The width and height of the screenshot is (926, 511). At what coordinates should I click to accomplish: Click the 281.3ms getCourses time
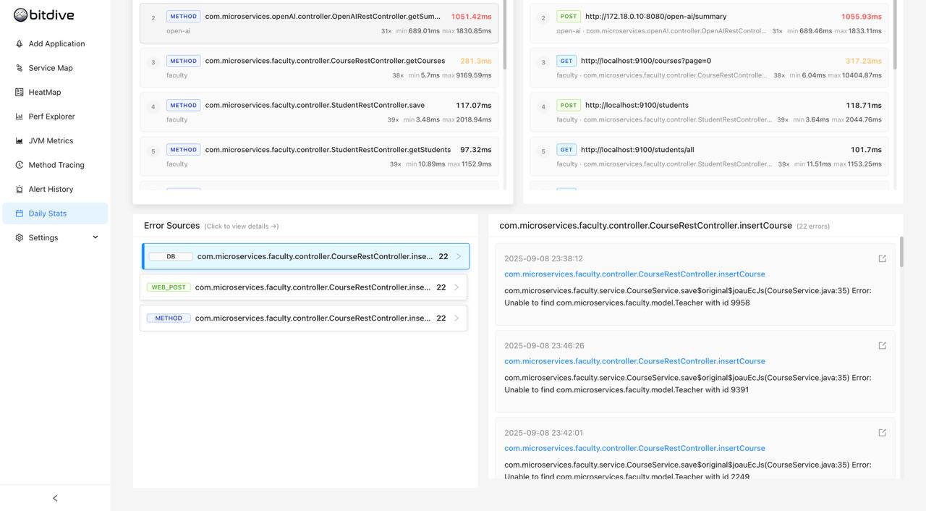point(476,61)
